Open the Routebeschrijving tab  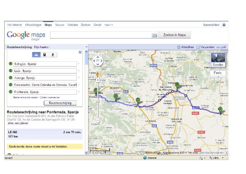(19, 47)
